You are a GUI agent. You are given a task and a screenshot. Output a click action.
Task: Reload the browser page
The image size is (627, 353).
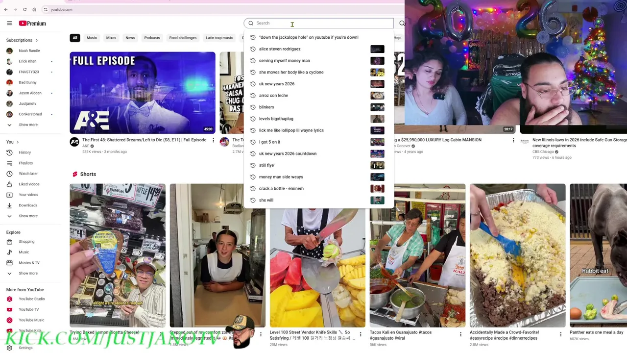point(24,9)
